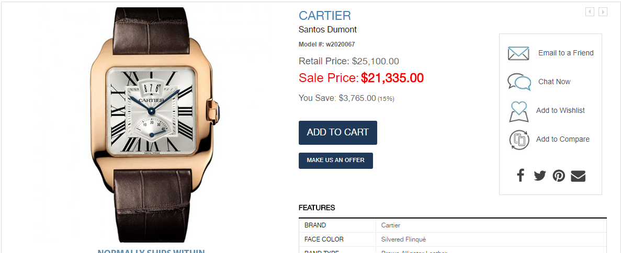
Task: Go to previous product arrow
Action: tap(590, 12)
